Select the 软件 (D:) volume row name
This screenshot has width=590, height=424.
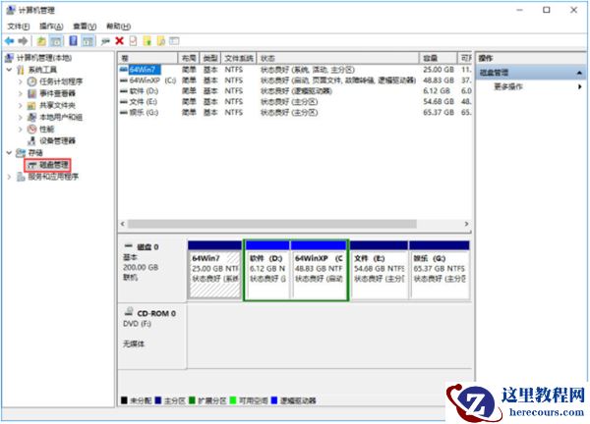pos(144,91)
